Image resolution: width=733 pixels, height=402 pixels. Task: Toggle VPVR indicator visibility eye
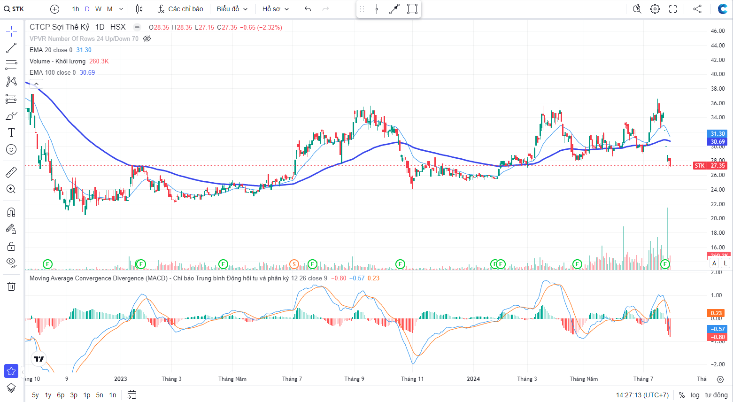pyautogui.click(x=147, y=39)
